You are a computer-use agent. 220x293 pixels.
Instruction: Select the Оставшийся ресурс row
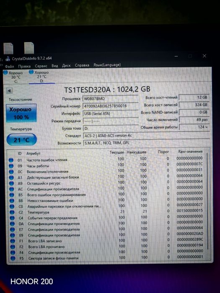pos(107,182)
